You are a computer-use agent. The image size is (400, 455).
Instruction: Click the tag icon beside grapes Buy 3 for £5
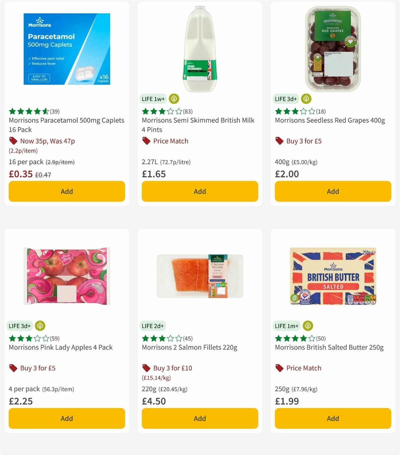point(279,141)
